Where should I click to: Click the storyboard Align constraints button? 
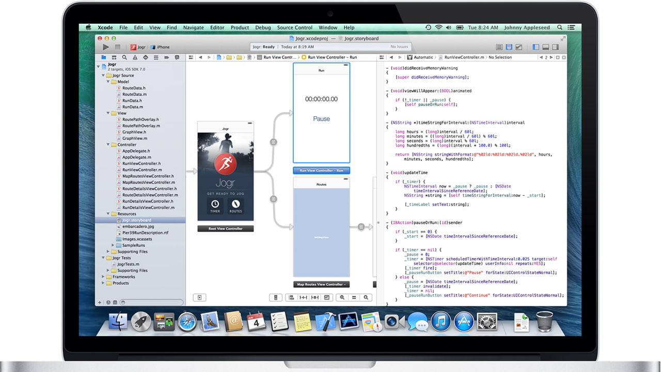pos(291,298)
